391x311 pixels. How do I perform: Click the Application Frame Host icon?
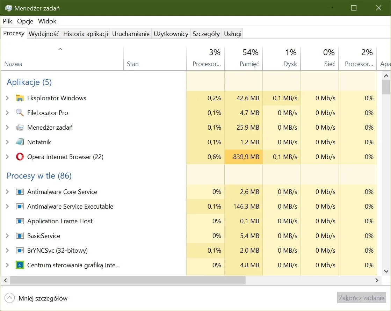click(20, 221)
